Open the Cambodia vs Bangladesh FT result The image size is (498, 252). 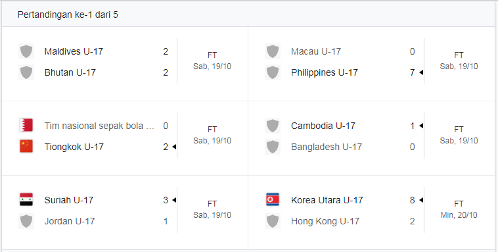click(x=459, y=129)
